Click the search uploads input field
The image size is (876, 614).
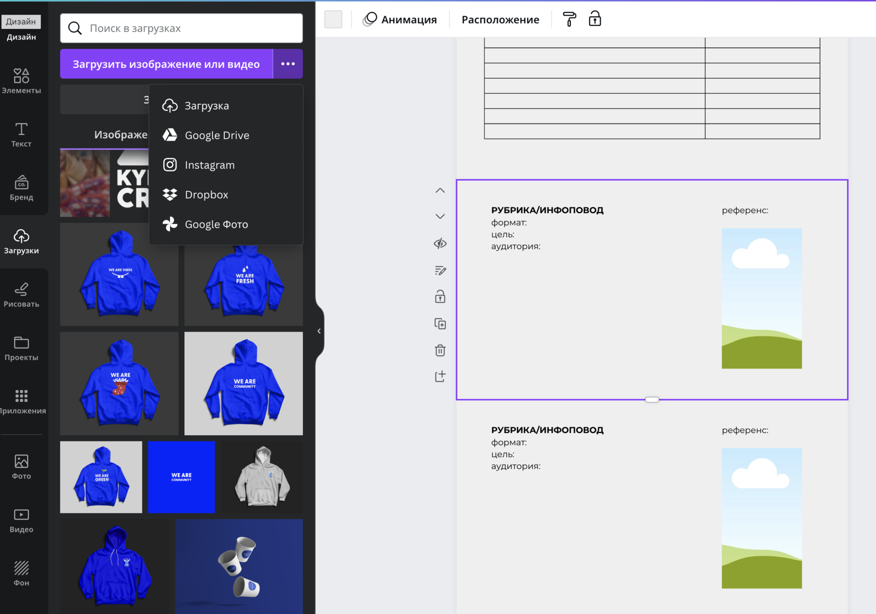(x=188, y=28)
